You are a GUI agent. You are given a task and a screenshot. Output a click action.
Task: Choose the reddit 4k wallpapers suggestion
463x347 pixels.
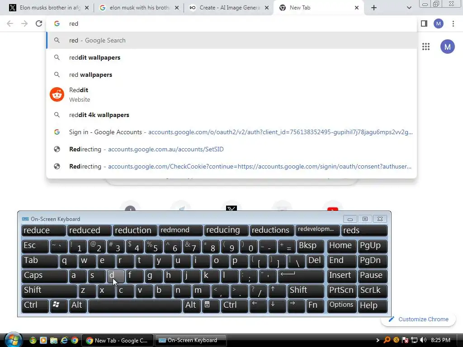pyautogui.click(x=231, y=115)
